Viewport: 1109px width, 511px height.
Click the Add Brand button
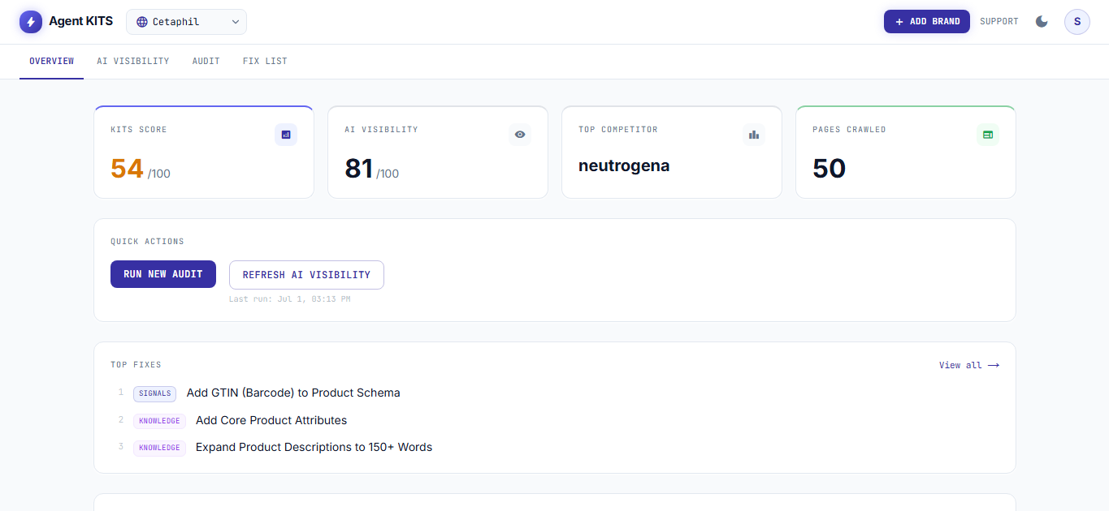coord(927,22)
